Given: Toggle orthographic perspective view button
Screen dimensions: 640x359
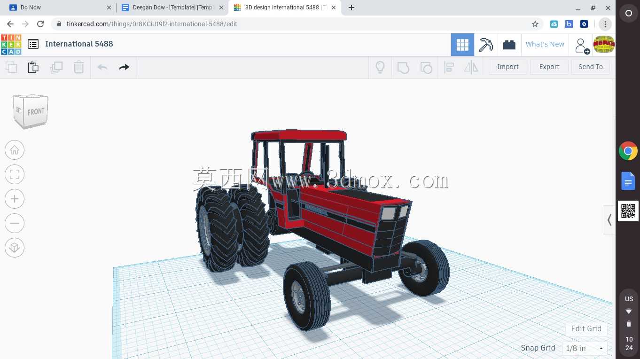Looking at the screenshot, I should [15, 248].
